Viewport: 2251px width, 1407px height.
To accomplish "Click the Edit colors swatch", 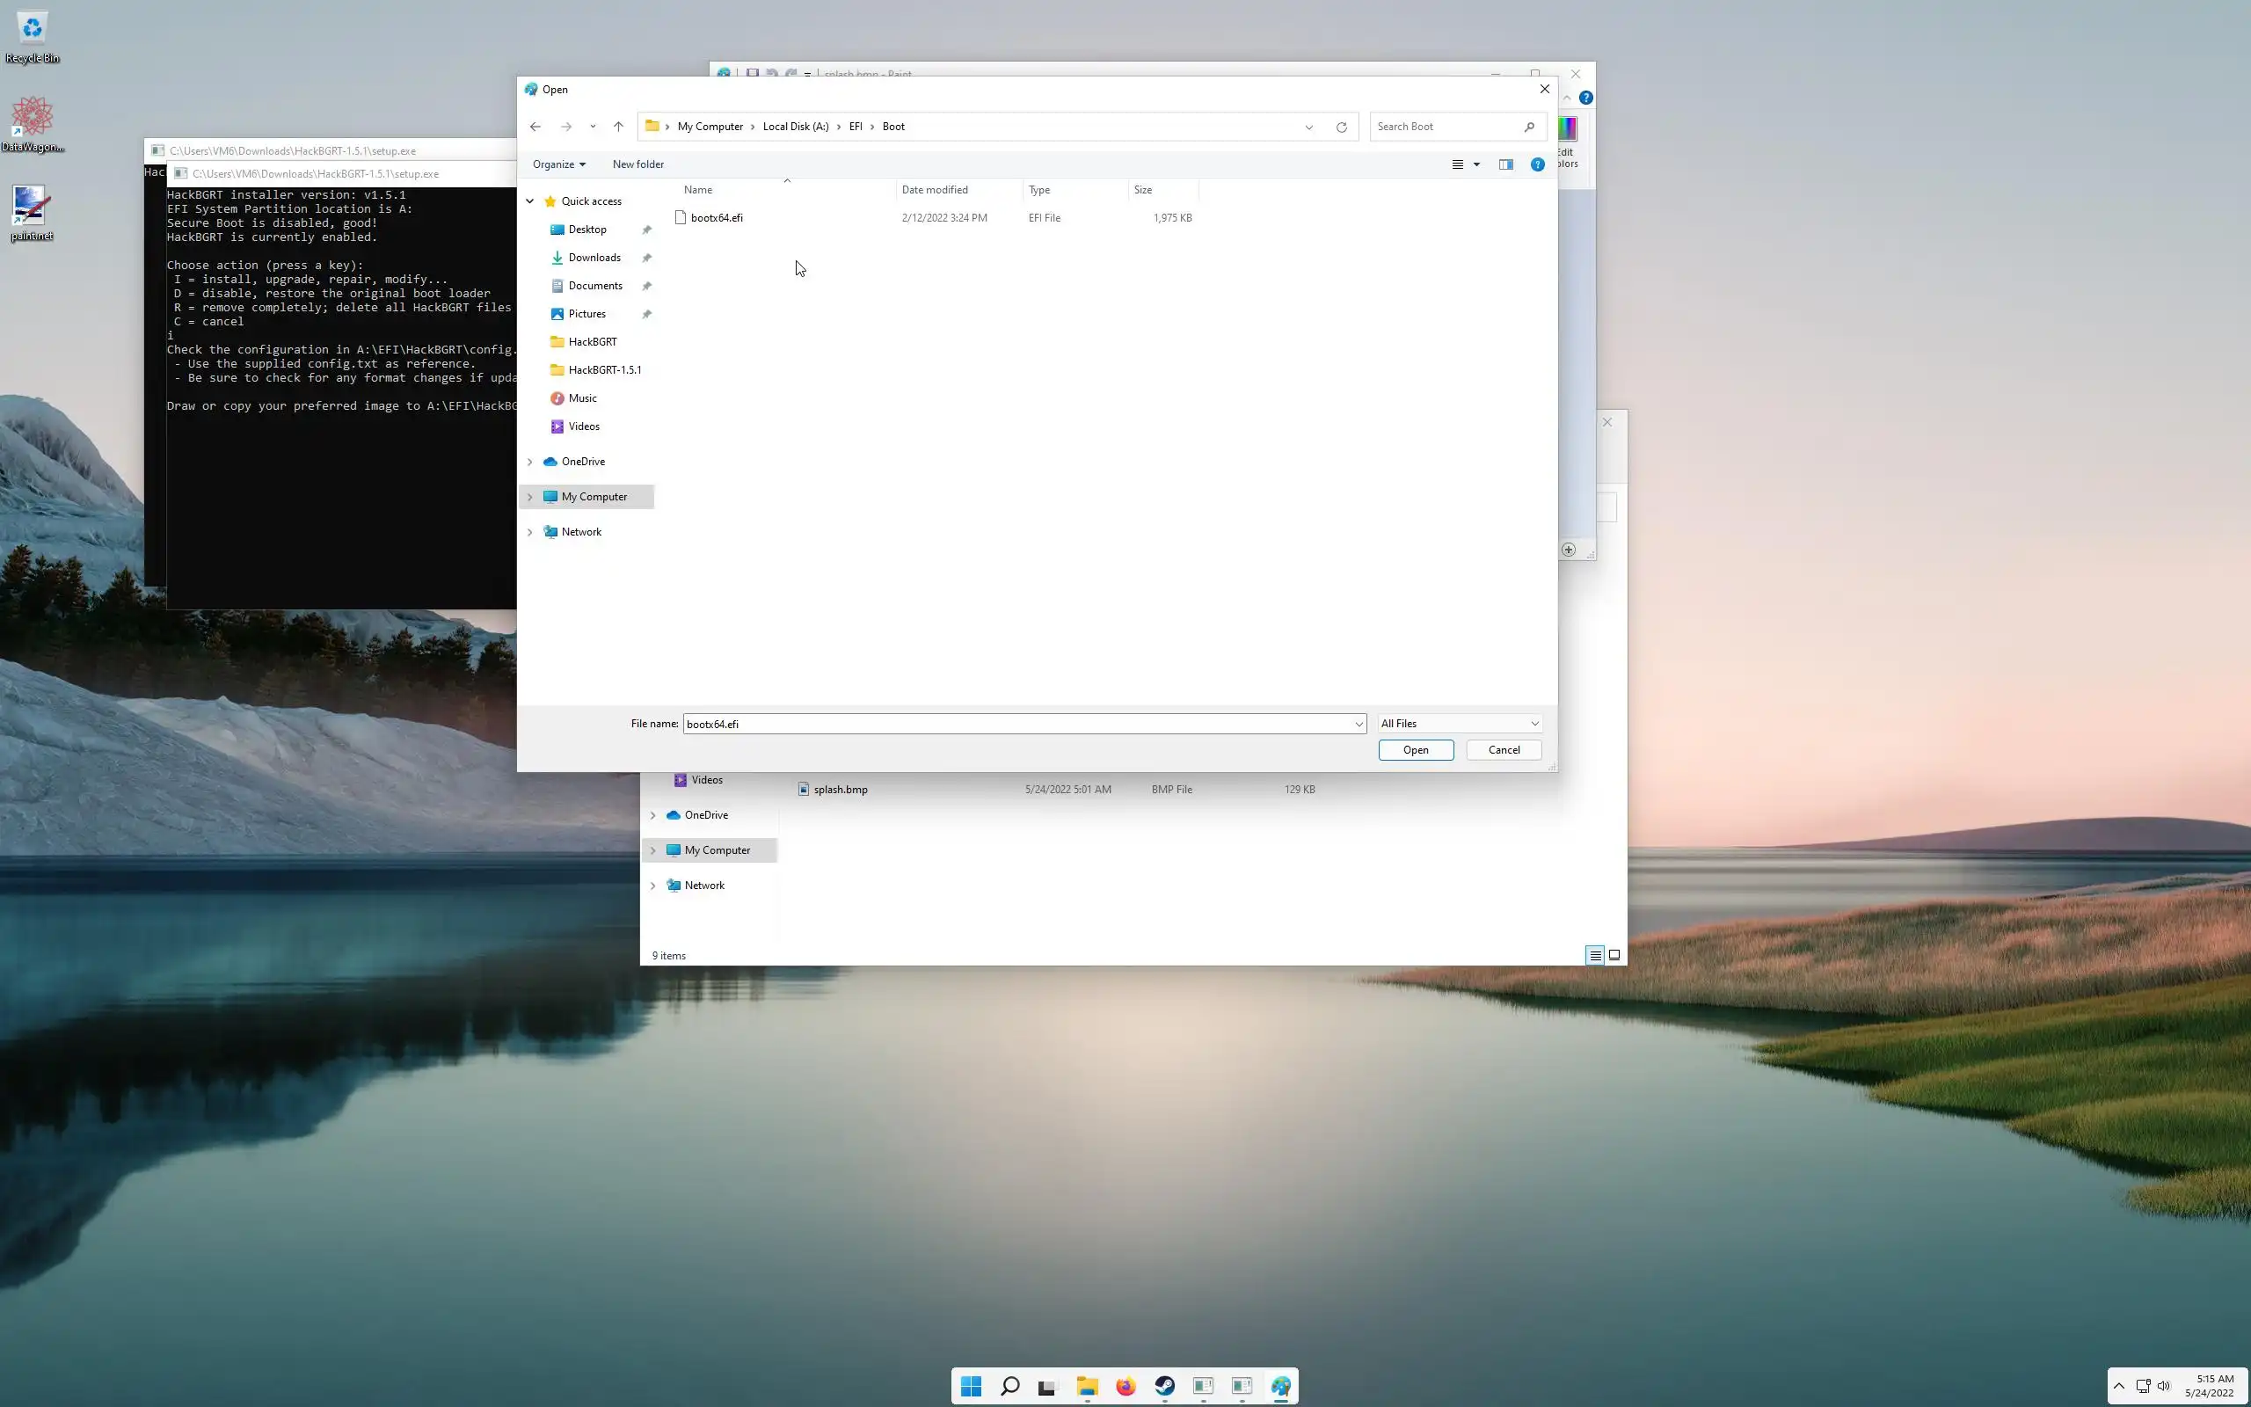I will tap(1567, 130).
